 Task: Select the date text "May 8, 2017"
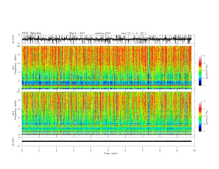tap(77, 33)
